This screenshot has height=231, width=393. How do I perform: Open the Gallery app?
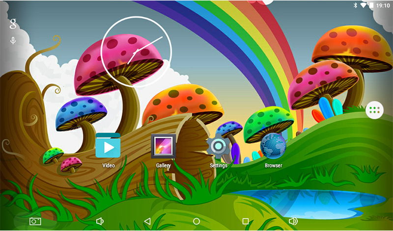pyautogui.click(x=164, y=146)
